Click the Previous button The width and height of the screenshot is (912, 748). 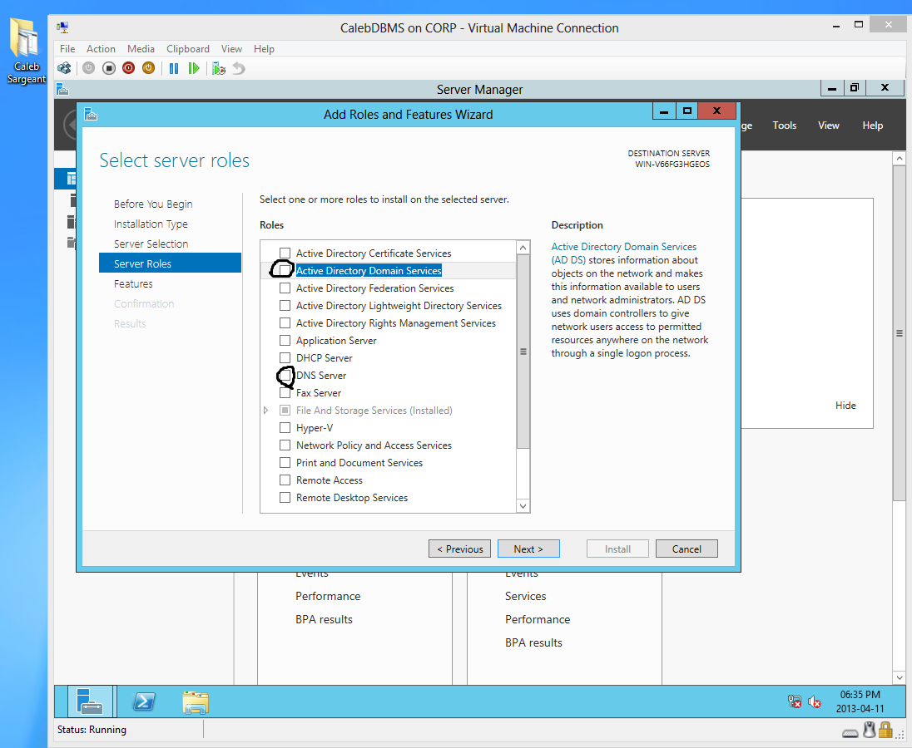[459, 549]
